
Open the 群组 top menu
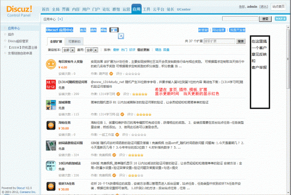(116, 9)
